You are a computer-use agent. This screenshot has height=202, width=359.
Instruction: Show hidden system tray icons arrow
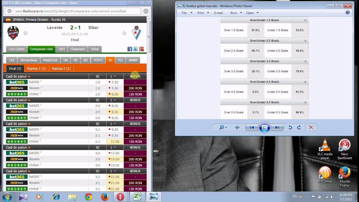307,197
